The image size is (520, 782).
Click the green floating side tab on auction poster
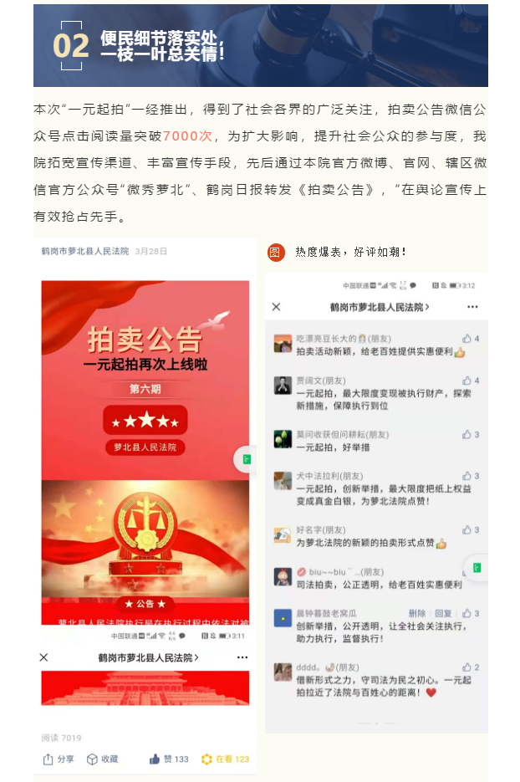click(x=246, y=459)
